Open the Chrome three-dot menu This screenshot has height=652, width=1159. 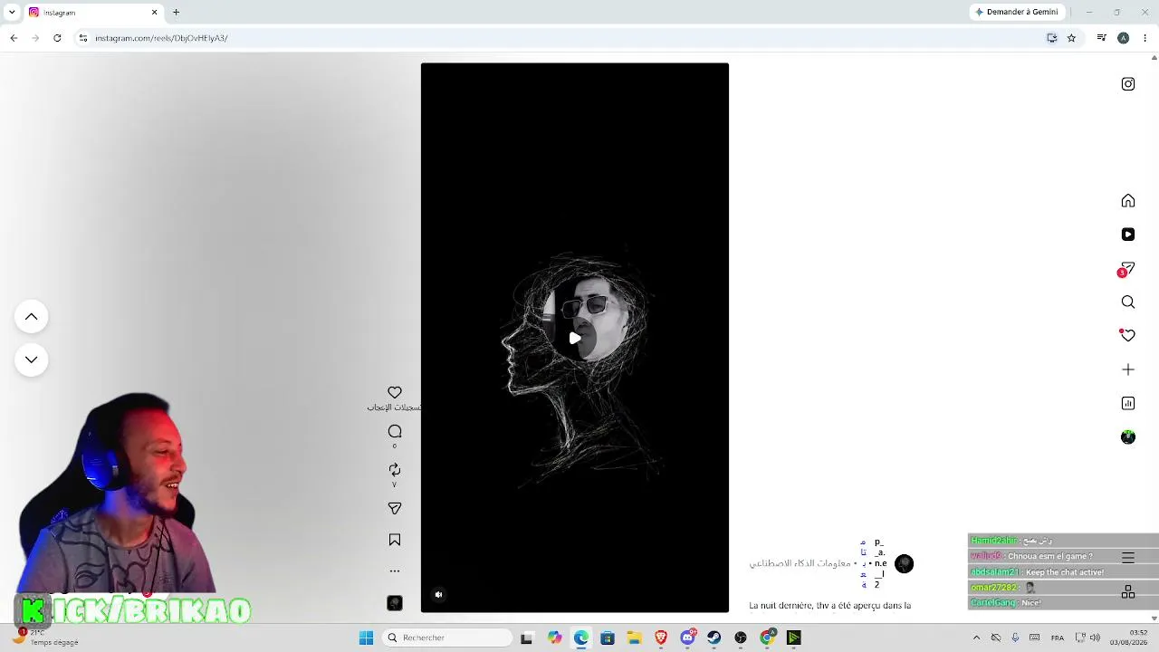(1145, 38)
